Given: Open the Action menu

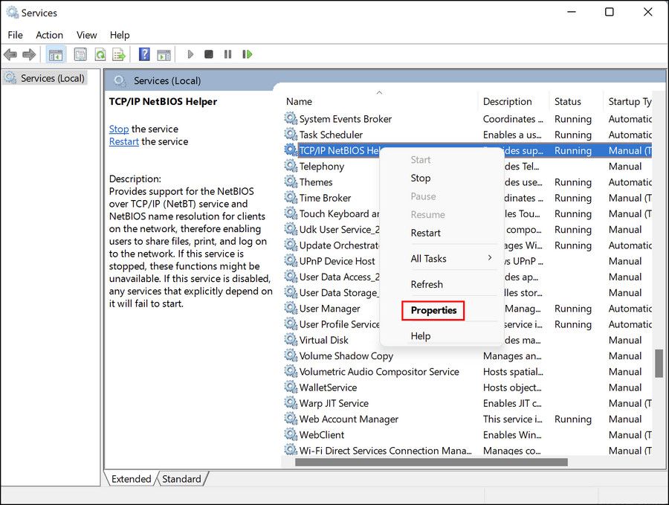Looking at the screenshot, I should point(49,35).
